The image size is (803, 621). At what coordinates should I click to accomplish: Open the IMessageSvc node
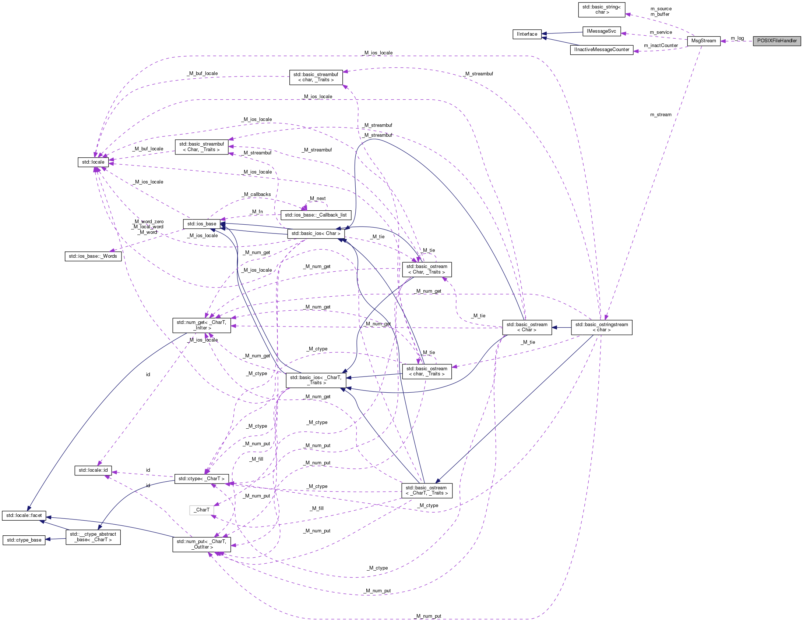pos(602,31)
